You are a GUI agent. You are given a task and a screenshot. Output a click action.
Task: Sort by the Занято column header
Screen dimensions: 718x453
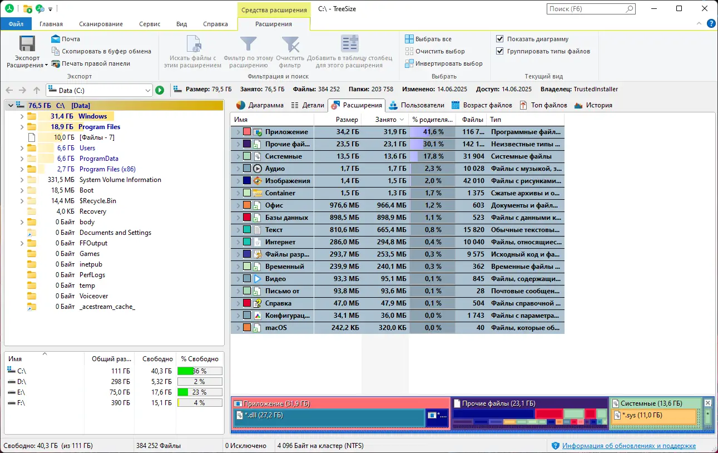click(385, 120)
